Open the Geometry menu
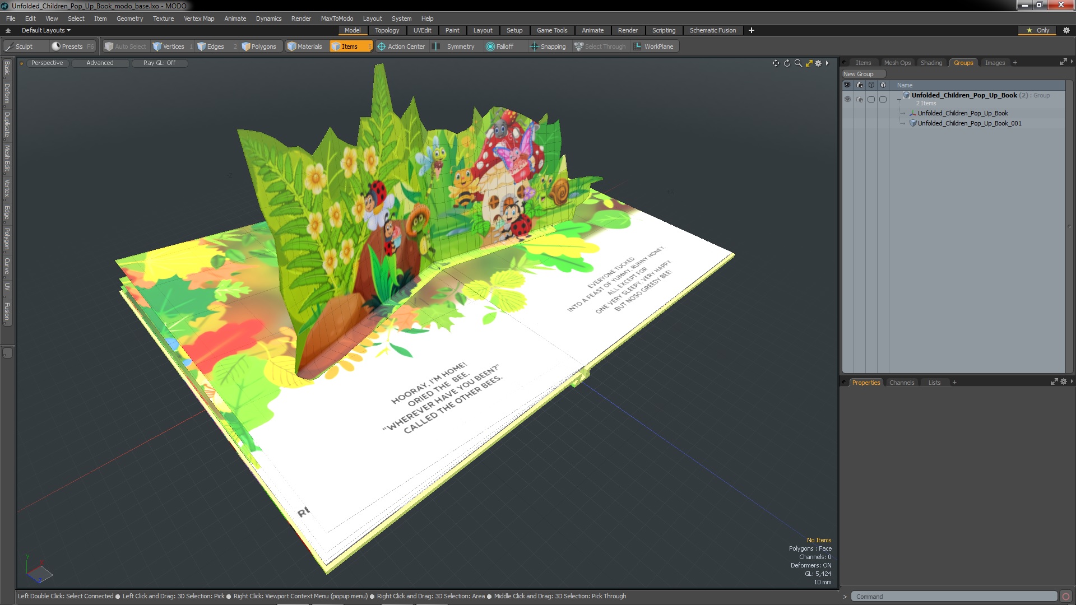 pyautogui.click(x=129, y=18)
